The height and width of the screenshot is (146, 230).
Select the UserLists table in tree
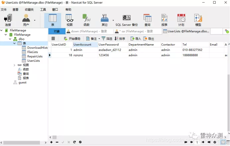tap(31, 61)
